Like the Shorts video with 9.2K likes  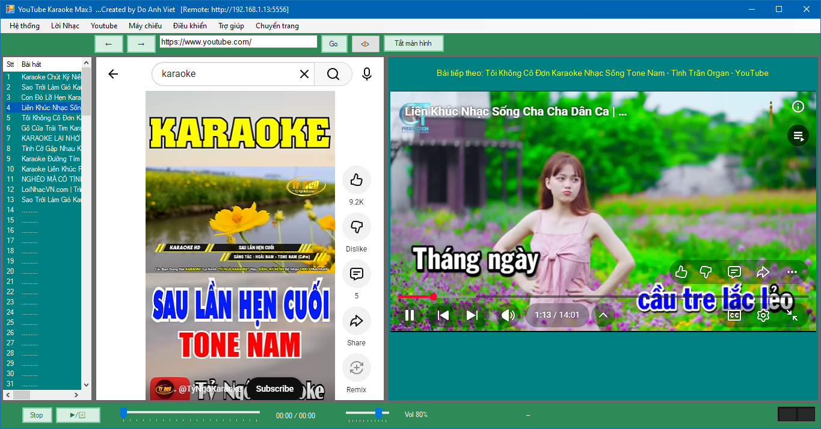click(357, 180)
